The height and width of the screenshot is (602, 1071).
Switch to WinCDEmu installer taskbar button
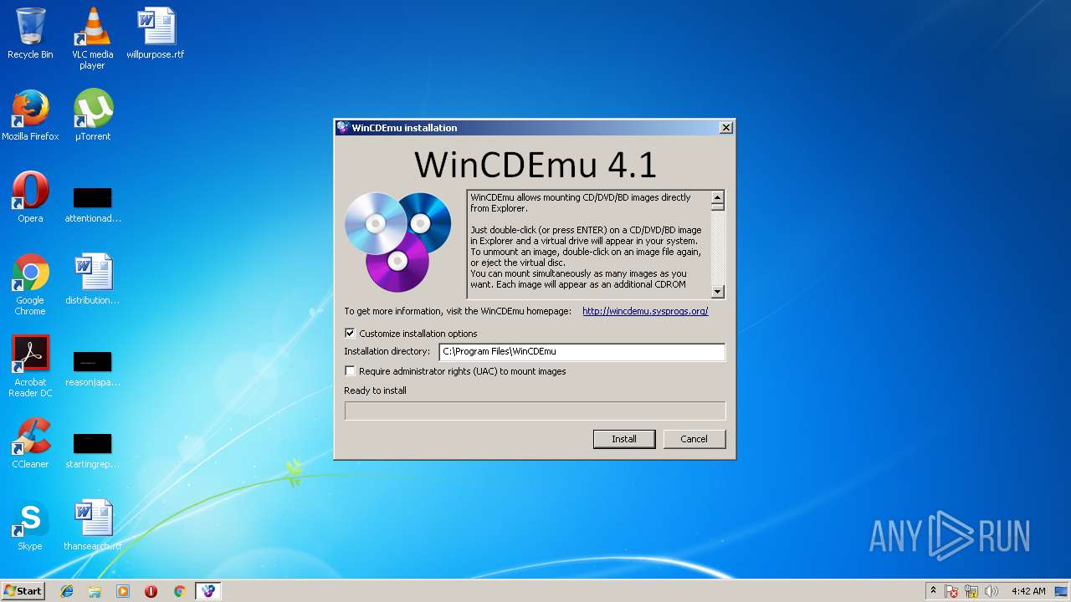click(x=208, y=591)
